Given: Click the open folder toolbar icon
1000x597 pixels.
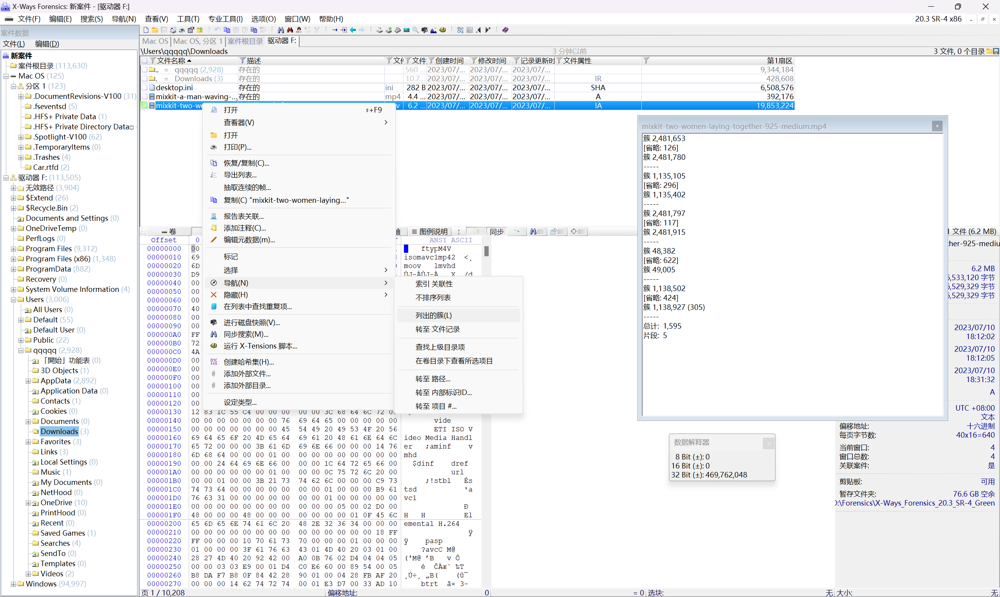Looking at the screenshot, I should (155, 30).
